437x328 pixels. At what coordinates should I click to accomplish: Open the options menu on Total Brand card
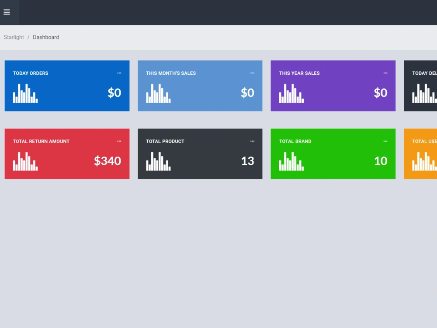point(385,141)
